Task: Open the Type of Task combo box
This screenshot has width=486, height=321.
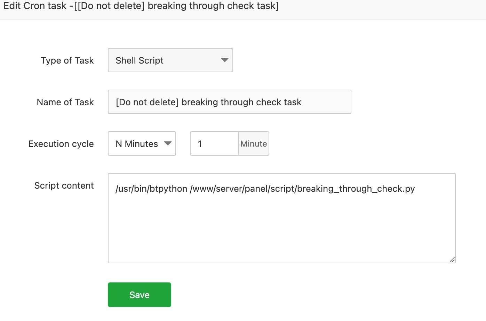Action: [170, 60]
